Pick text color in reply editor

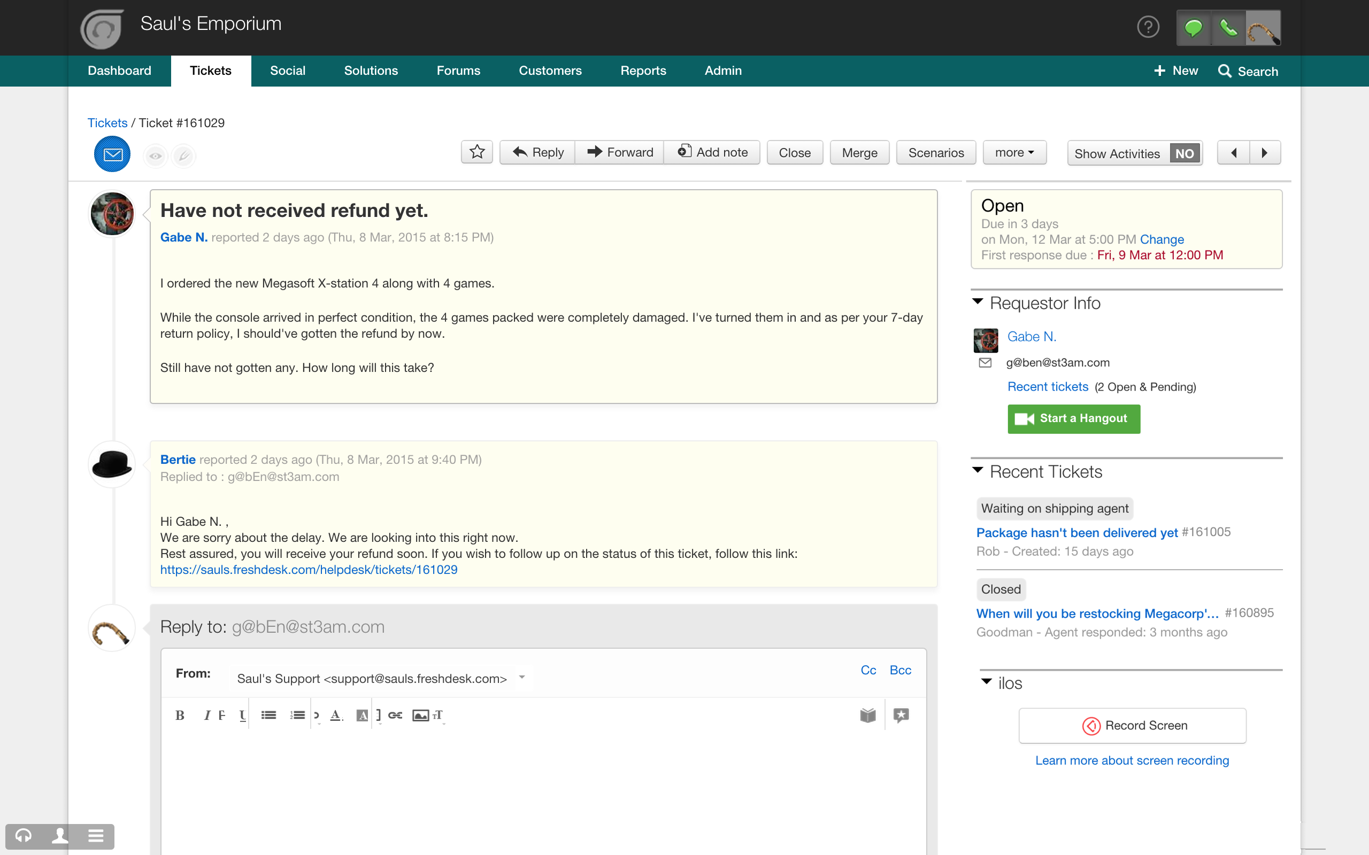(336, 716)
